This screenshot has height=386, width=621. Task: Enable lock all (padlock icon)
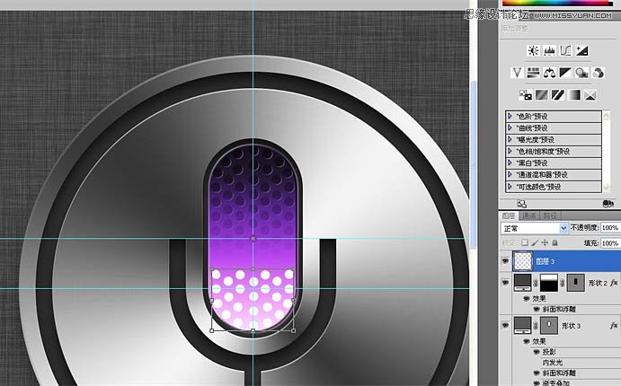click(554, 242)
